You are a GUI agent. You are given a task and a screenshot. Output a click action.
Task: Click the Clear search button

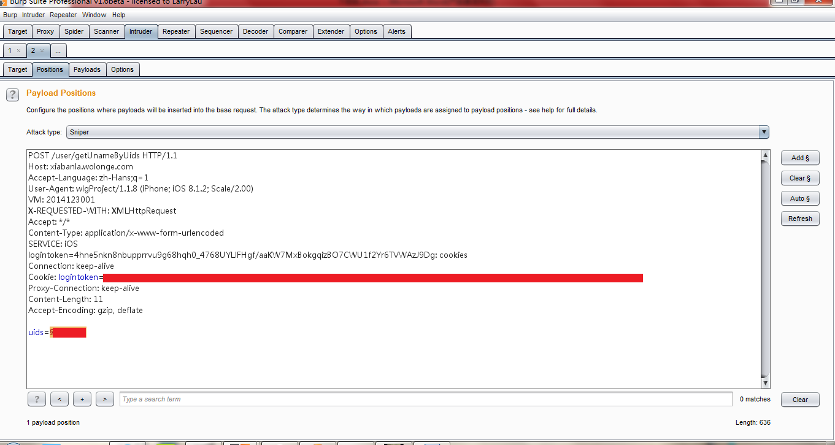[800, 400]
